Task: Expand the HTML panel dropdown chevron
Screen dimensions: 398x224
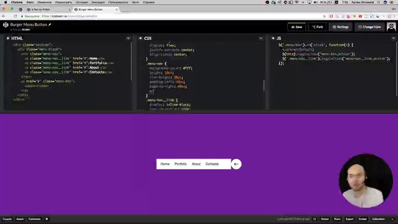Action: pos(128,39)
